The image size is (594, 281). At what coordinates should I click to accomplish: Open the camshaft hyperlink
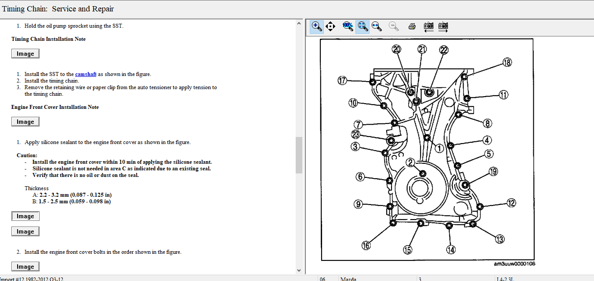click(x=86, y=74)
